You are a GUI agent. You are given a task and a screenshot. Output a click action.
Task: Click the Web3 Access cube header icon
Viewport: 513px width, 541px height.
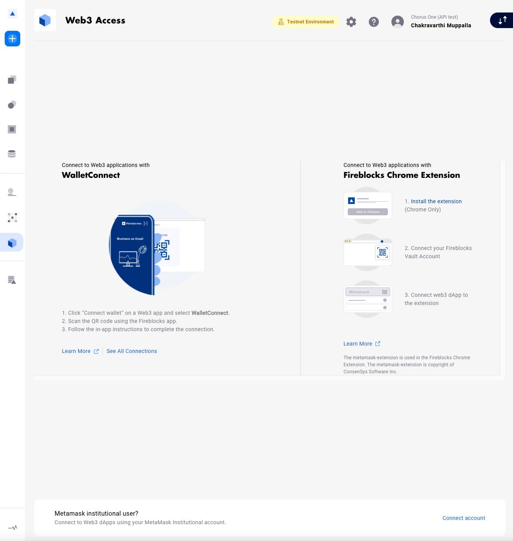click(x=45, y=20)
